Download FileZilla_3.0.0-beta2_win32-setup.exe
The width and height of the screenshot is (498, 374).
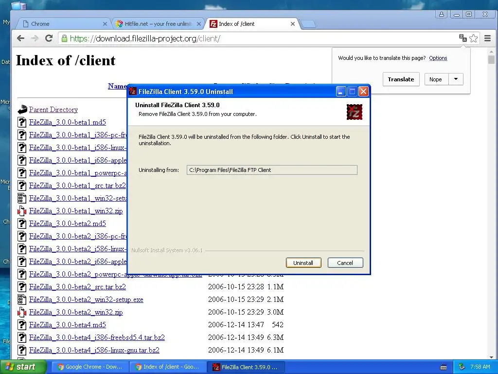click(x=86, y=299)
